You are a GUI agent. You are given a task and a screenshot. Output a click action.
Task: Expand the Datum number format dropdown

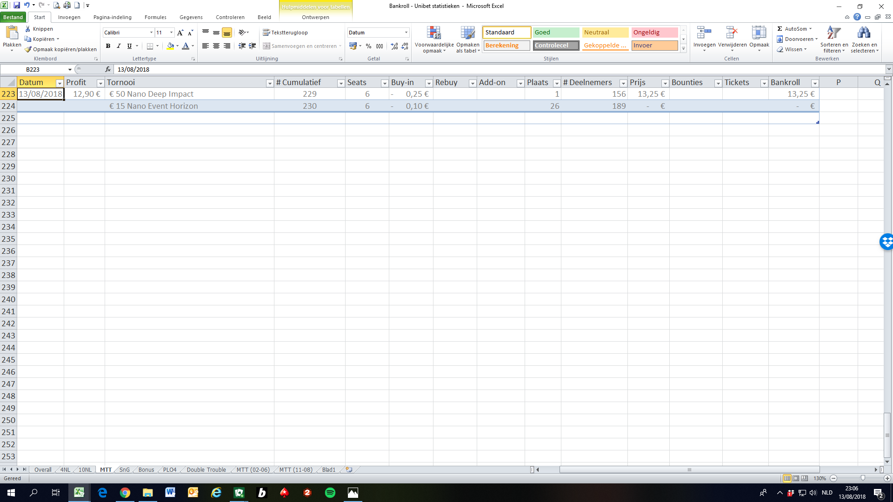click(x=406, y=33)
